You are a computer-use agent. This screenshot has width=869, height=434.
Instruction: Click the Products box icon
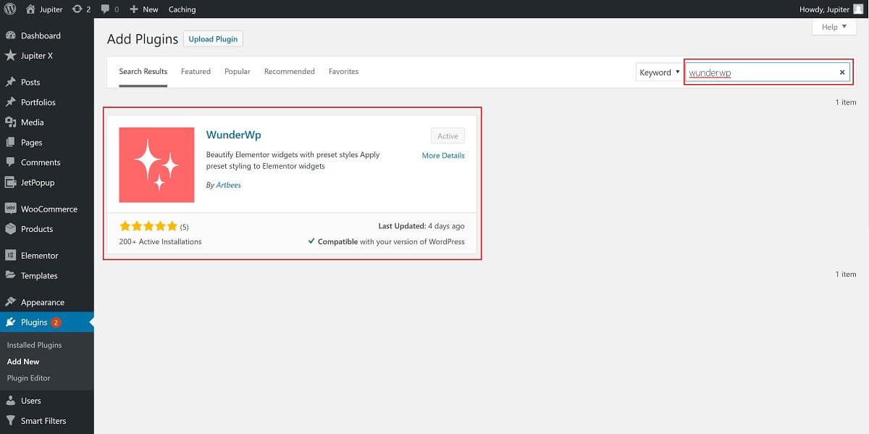point(10,229)
